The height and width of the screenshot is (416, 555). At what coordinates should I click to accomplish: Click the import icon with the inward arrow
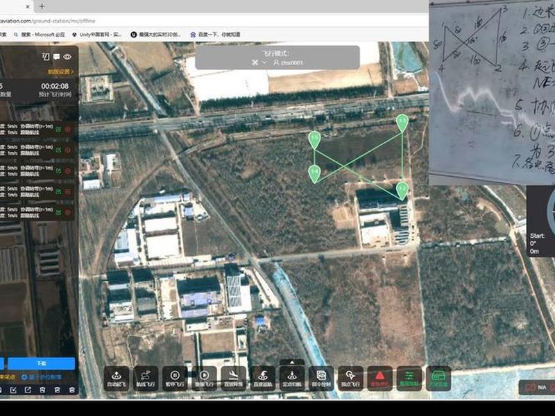[x=13, y=390]
